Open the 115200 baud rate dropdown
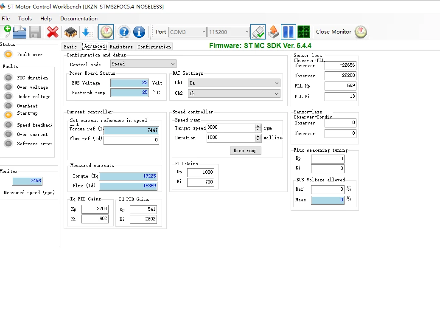The width and height of the screenshot is (440, 333). click(x=229, y=32)
